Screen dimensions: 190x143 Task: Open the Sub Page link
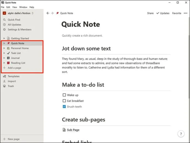[x=73, y=130]
